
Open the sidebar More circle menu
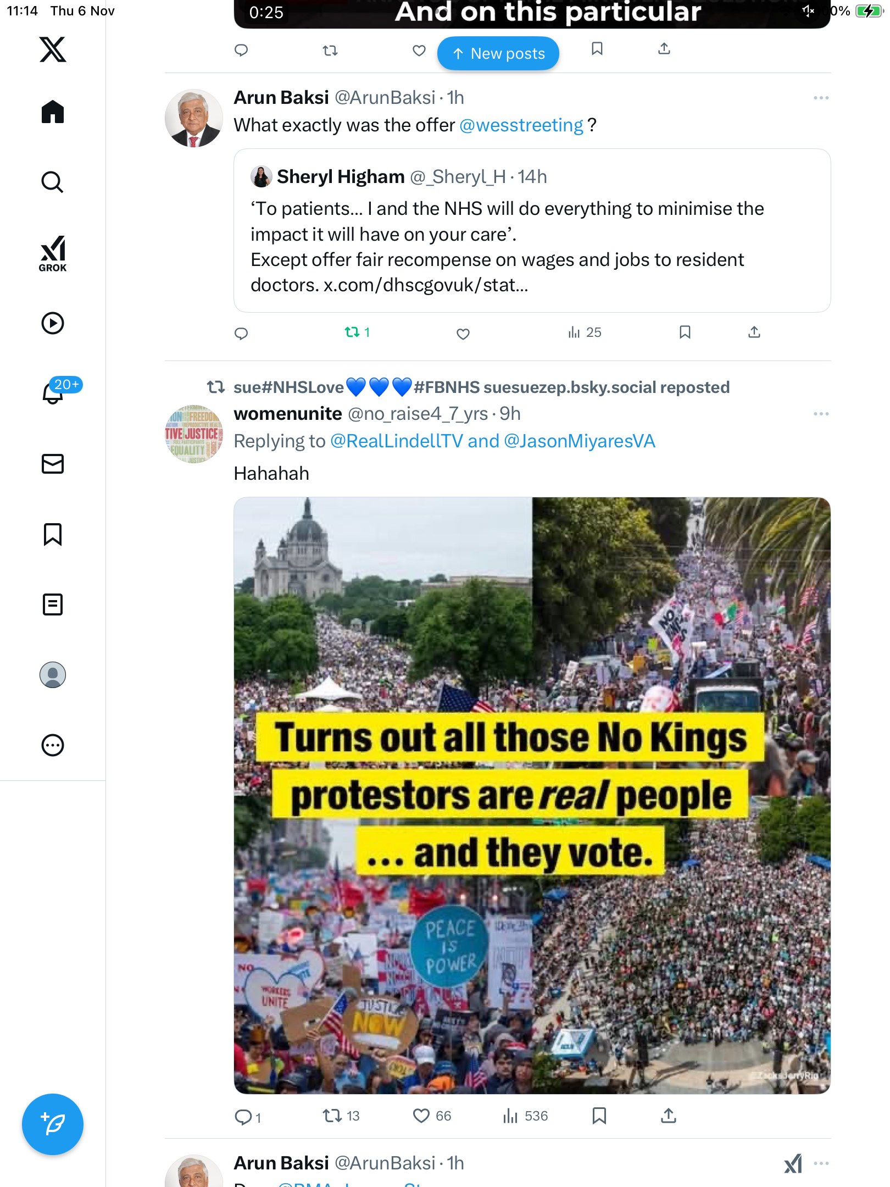(53, 745)
